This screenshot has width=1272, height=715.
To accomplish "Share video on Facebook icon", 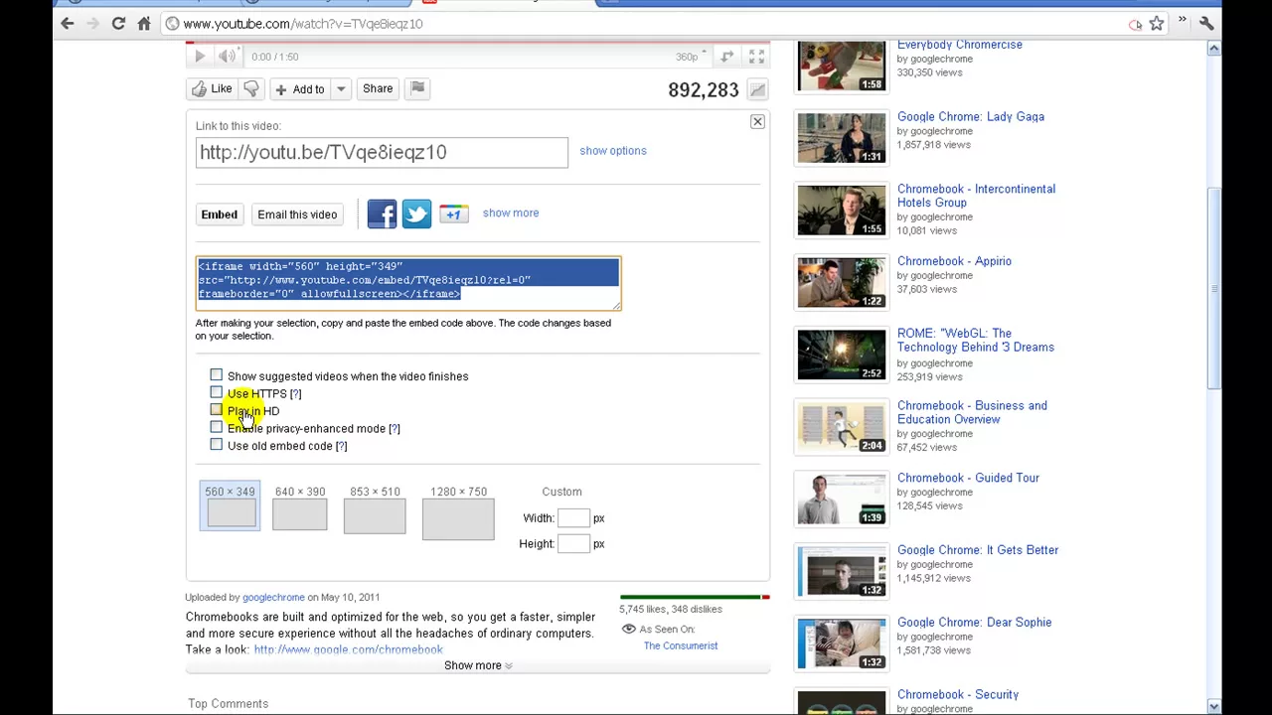I will click(x=382, y=214).
